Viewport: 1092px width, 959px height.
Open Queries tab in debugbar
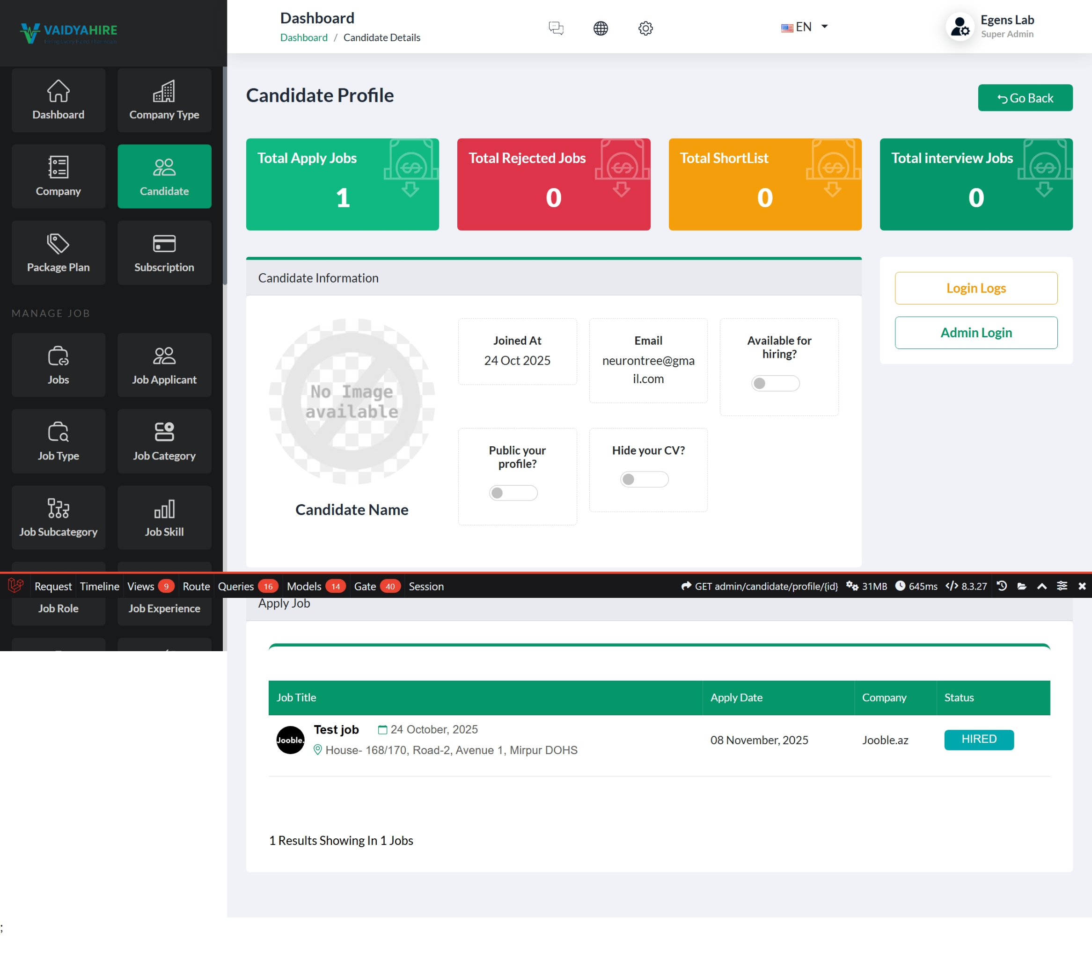click(x=235, y=586)
